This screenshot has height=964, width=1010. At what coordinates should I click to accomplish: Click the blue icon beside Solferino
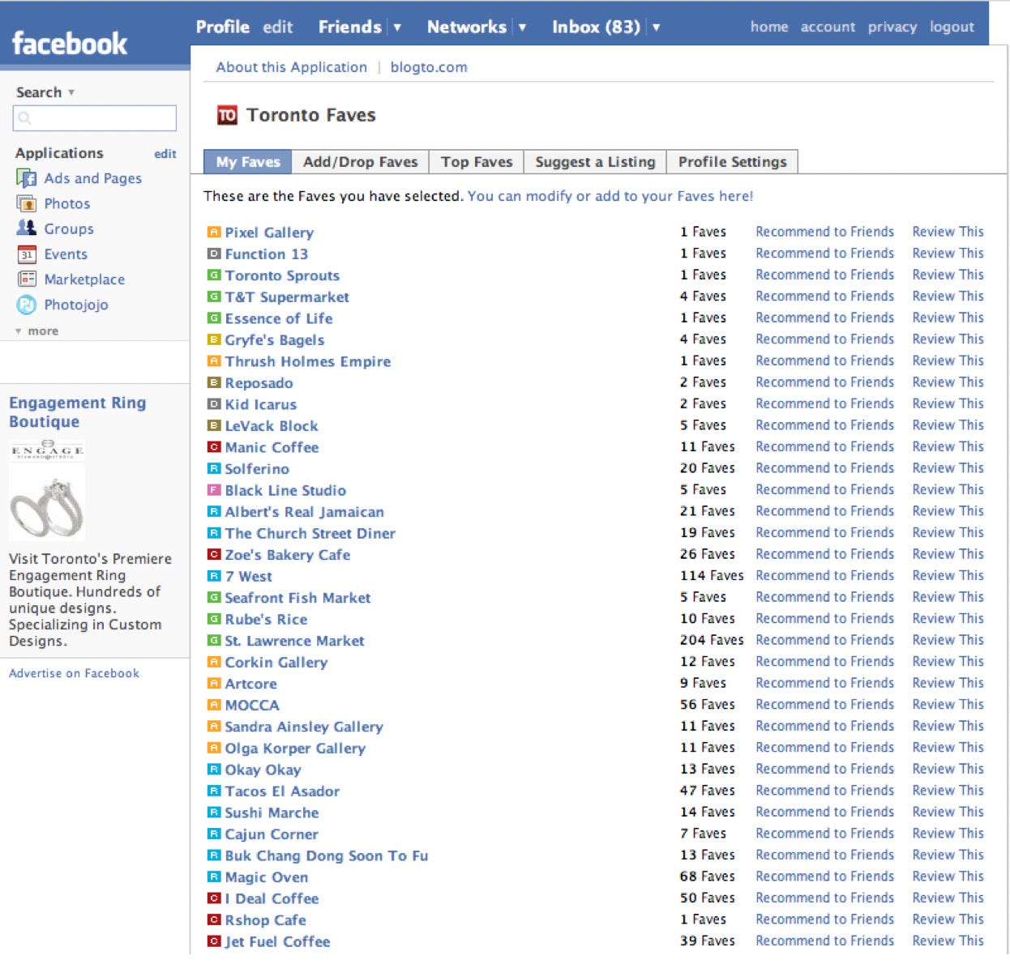214,468
